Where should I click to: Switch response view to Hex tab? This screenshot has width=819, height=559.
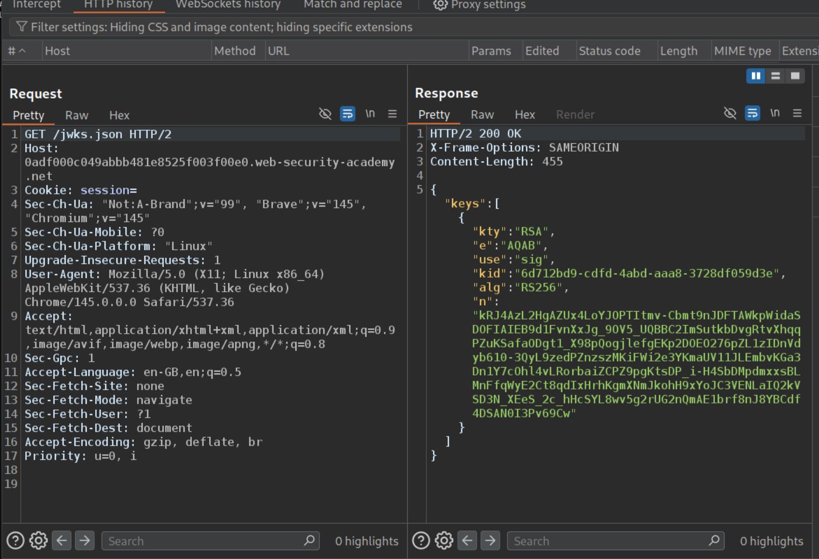pos(524,115)
